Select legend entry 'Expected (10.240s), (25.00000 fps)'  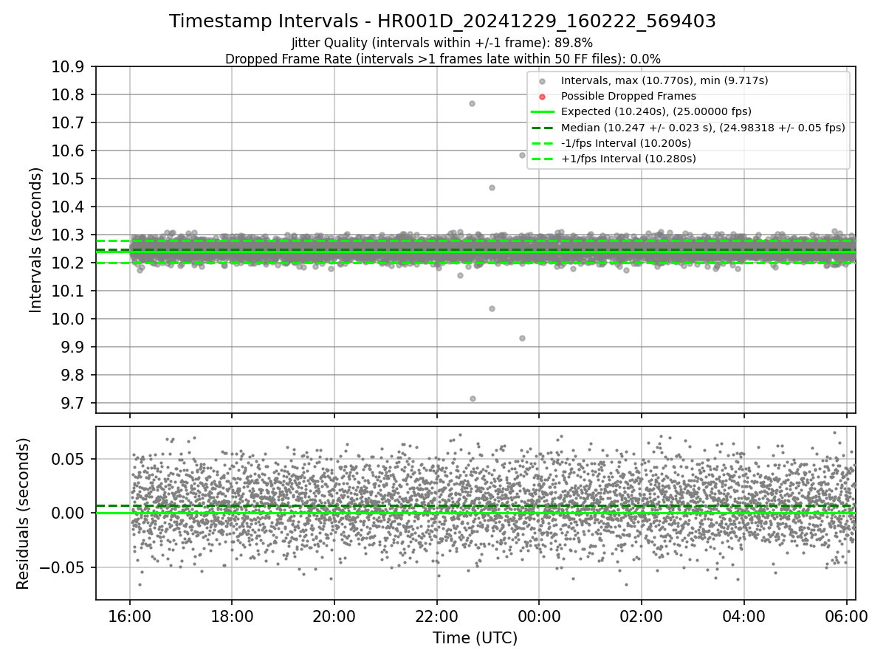click(656, 111)
